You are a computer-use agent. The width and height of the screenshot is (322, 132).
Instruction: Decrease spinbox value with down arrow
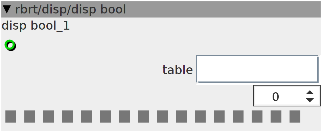(x=310, y=100)
